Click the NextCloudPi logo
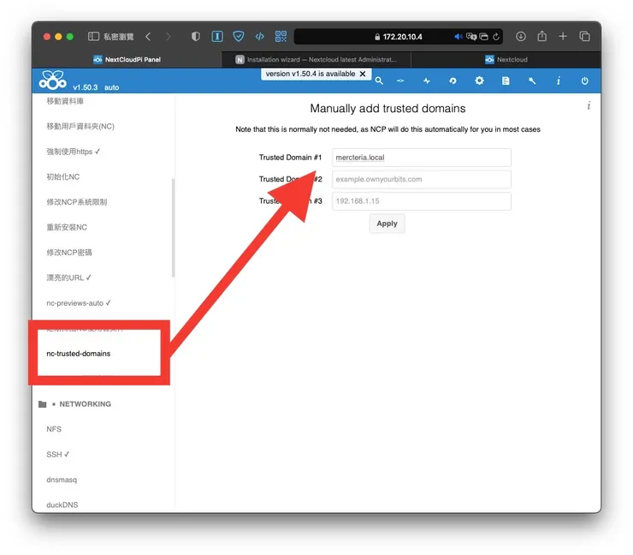The width and height of the screenshot is (633, 555). (52, 80)
